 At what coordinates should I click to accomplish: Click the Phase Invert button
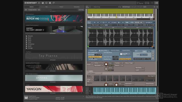pos(129,84)
